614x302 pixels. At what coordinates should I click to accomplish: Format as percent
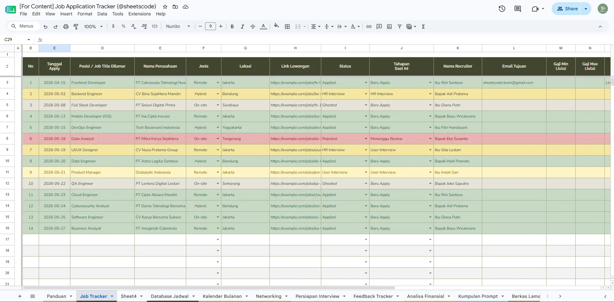pos(124,26)
